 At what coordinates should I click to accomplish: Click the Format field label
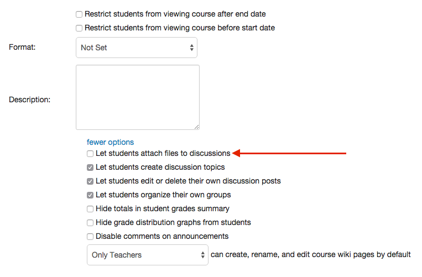22,48
